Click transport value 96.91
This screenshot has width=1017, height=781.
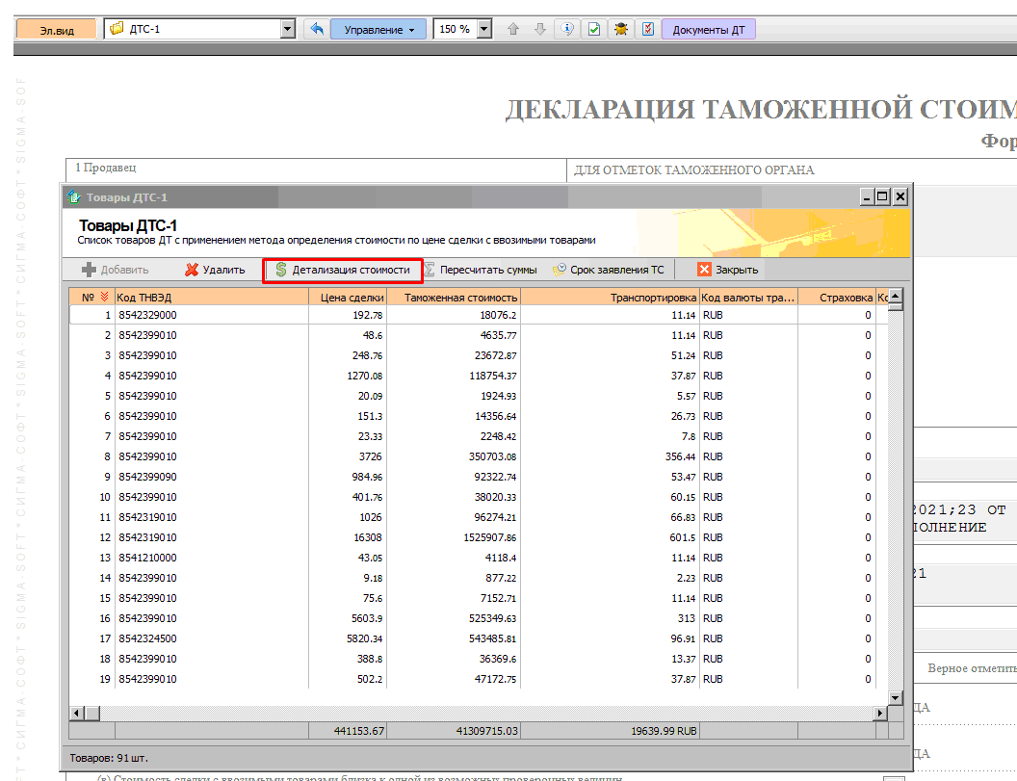pos(610,638)
